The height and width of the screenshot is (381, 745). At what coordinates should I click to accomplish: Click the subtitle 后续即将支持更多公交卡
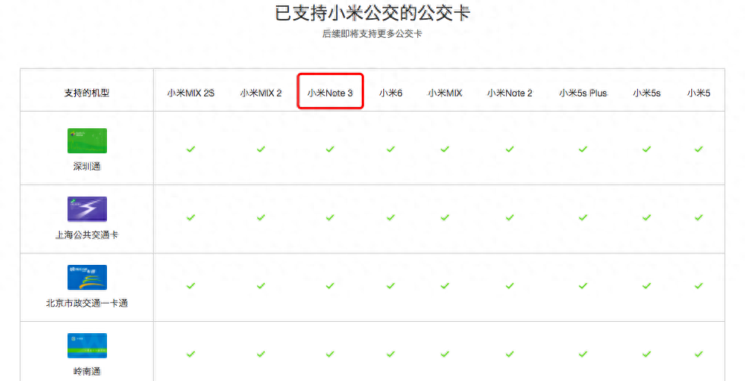tap(372, 33)
